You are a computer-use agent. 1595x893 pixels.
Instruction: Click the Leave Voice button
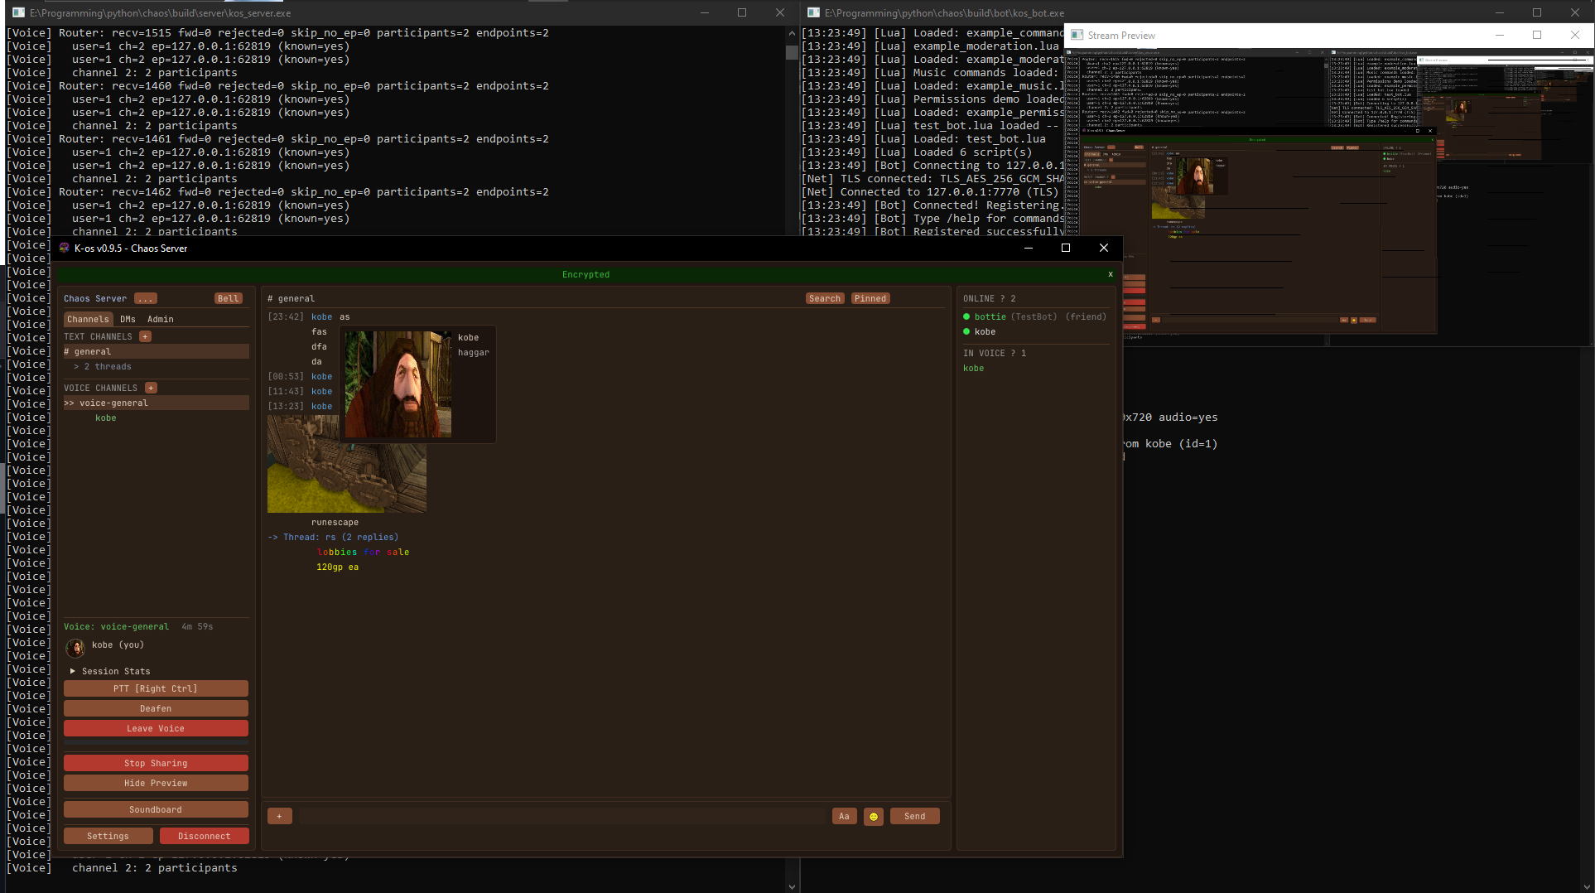click(156, 729)
